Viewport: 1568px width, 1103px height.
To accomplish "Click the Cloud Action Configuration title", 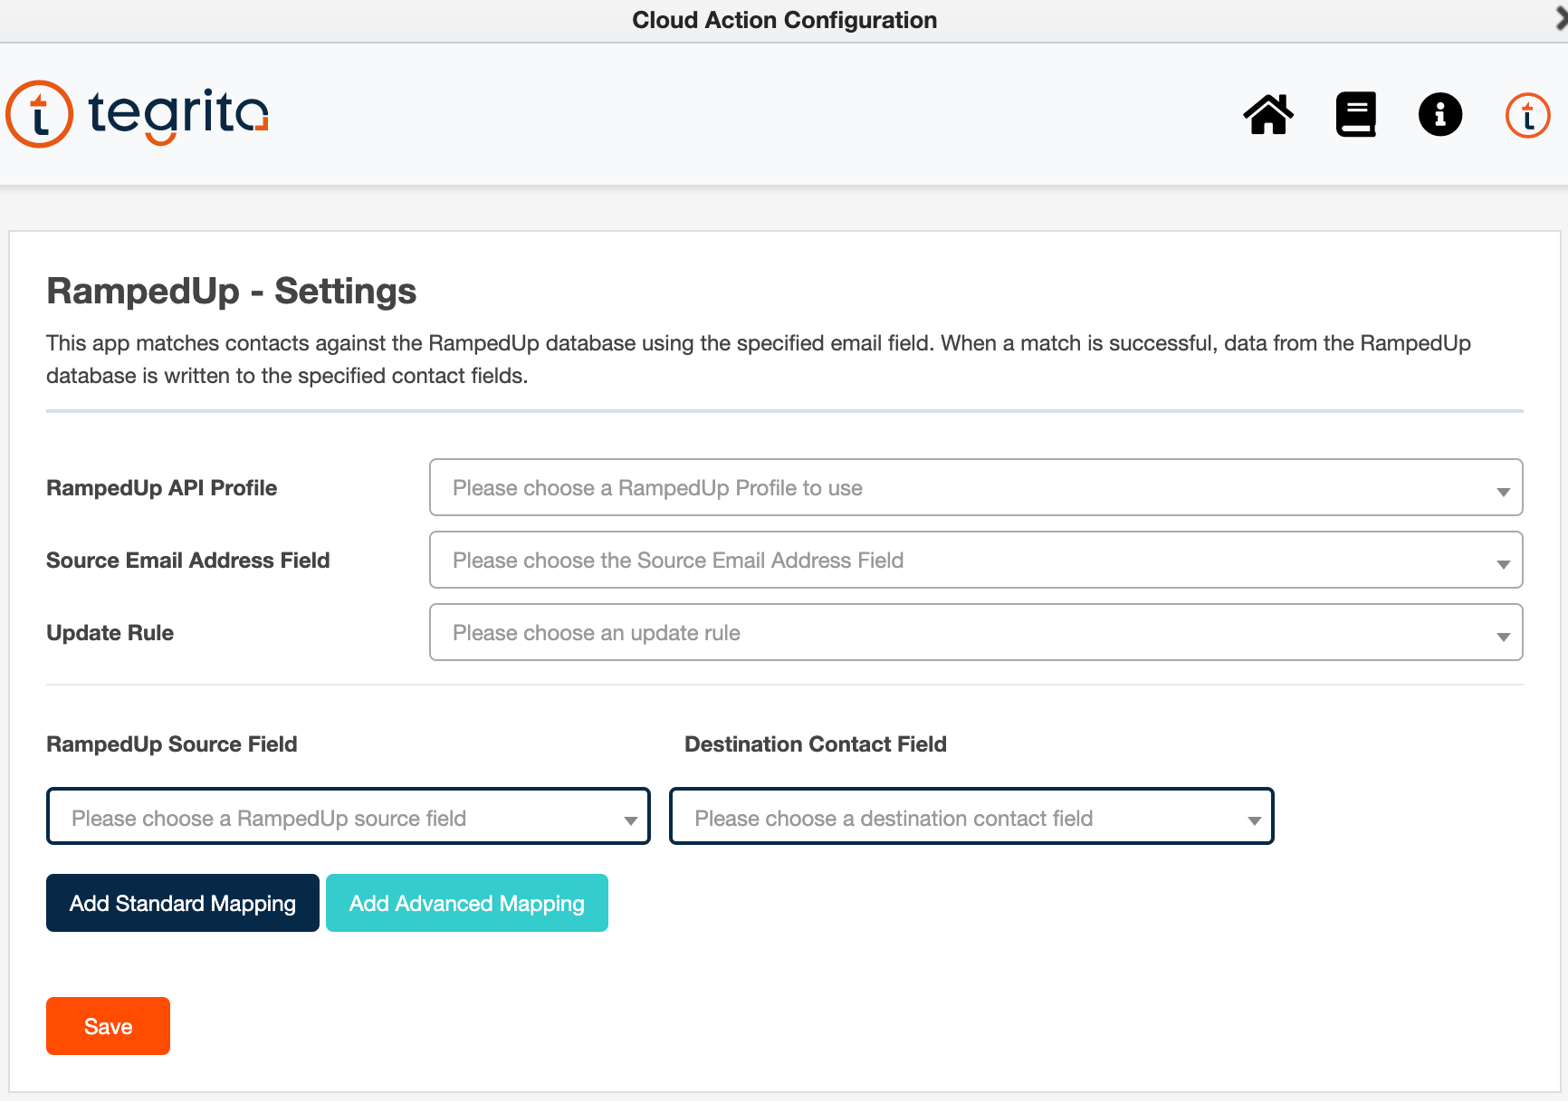I will click(x=785, y=20).
